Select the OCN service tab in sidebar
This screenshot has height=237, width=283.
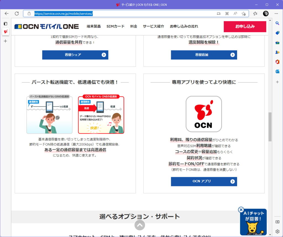(6, 32)
